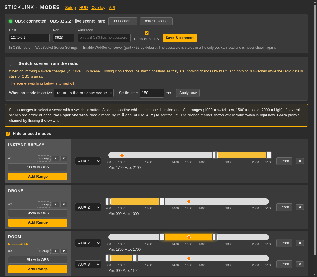The image size is (317, 277).
Task: Open the AUX 4 channel dropdown
Action: tap(88, 161)
